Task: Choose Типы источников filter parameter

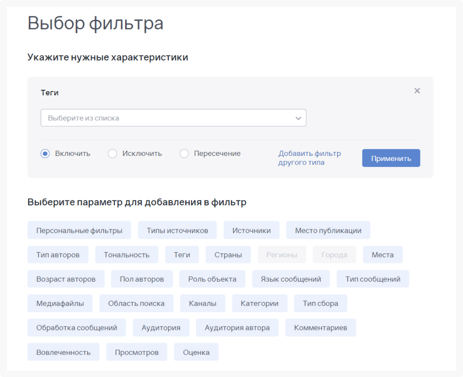Action: 177,230
